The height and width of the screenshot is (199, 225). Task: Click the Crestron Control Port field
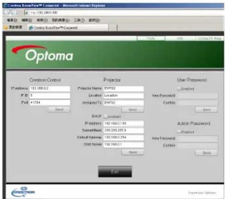[50, 103]
